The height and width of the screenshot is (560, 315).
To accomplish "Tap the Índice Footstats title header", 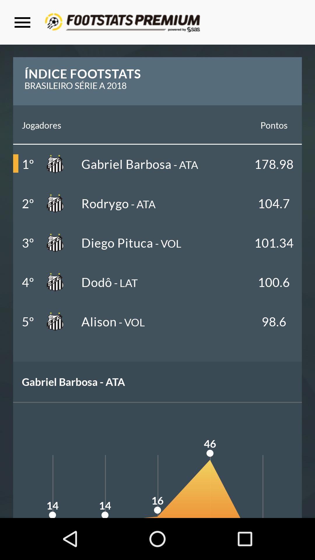I will (83, 74).
